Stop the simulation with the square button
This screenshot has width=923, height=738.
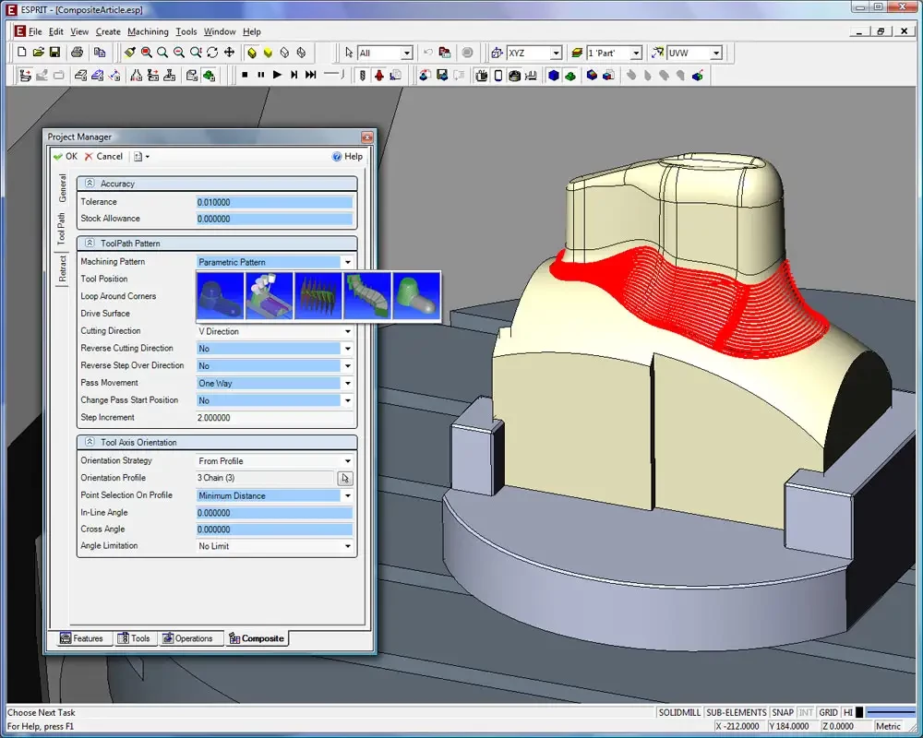245,75
